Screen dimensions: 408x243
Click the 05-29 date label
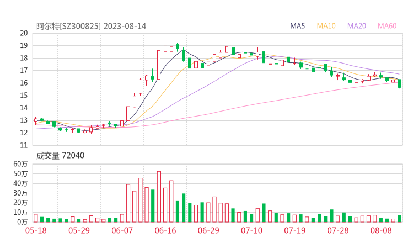pyautogui.click(x=79, y=231)
